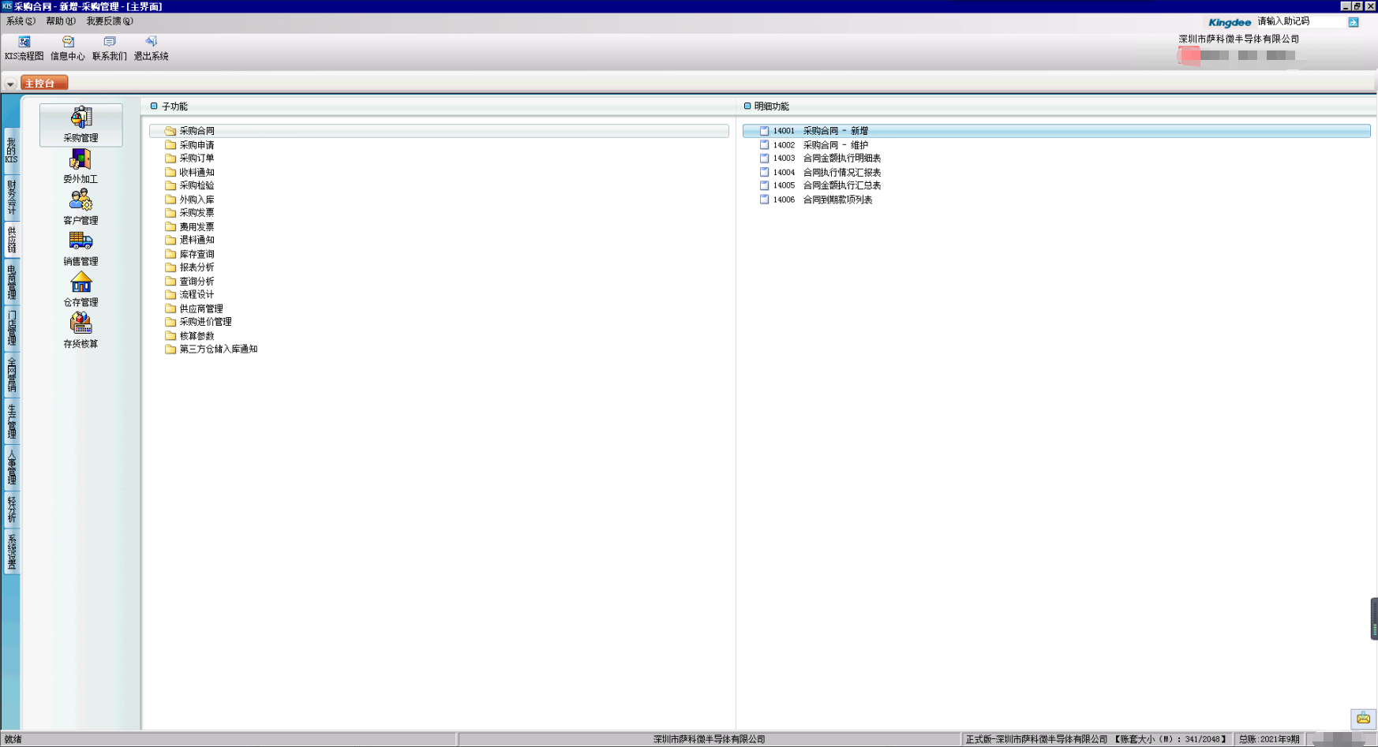This screenshot has height=747, width=1378.
Task: Select the 财务会计 vertical sidebar tab
Action: click(x=12, y=196)
